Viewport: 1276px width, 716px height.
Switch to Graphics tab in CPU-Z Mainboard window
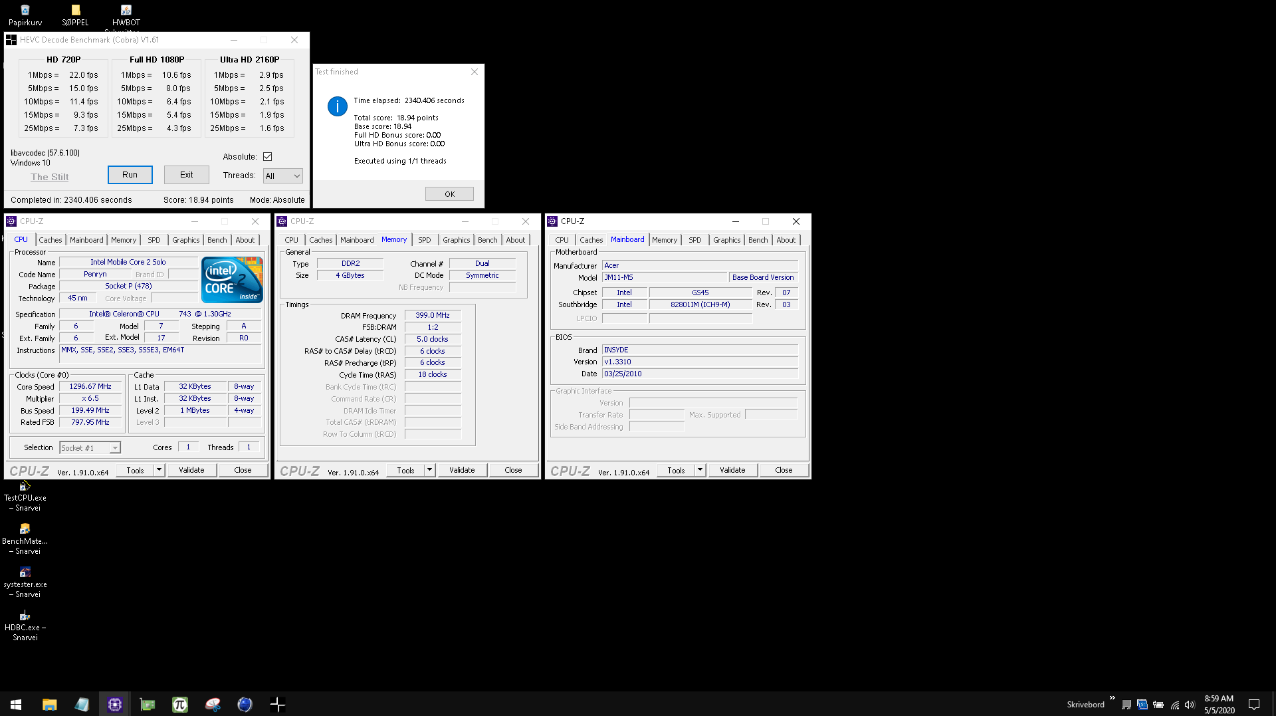coord(726,240)
